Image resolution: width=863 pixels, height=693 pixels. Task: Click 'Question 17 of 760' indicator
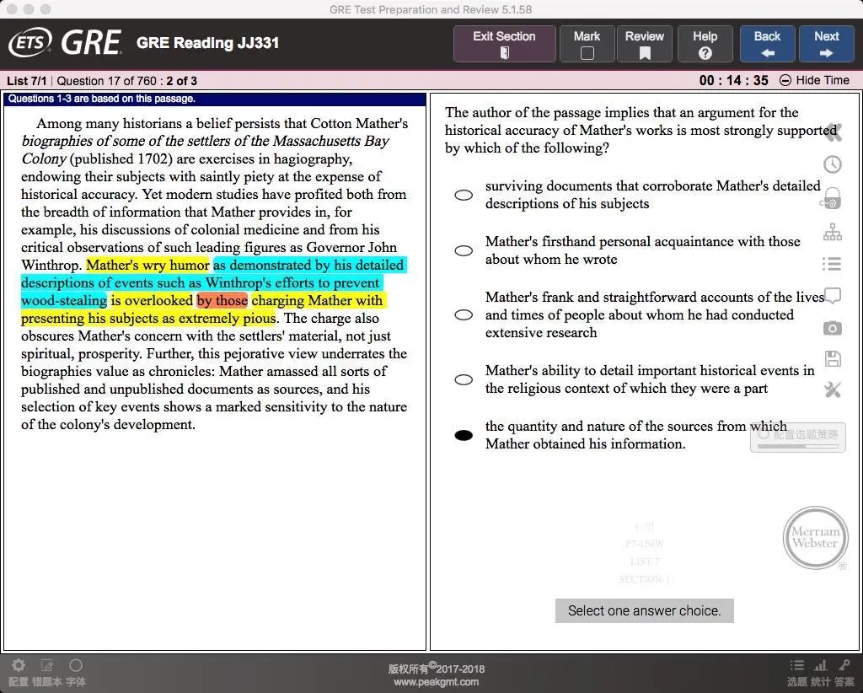tap(107, 81)
